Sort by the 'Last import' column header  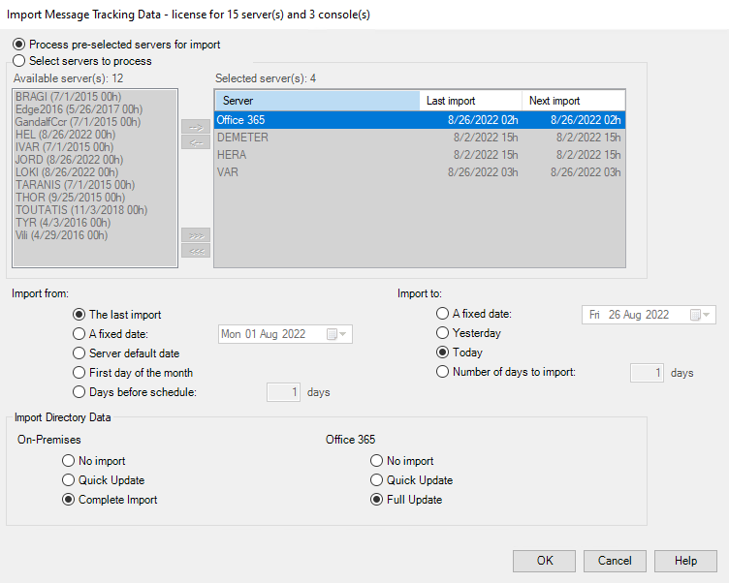pyautogui.click(x=470, y=101)
